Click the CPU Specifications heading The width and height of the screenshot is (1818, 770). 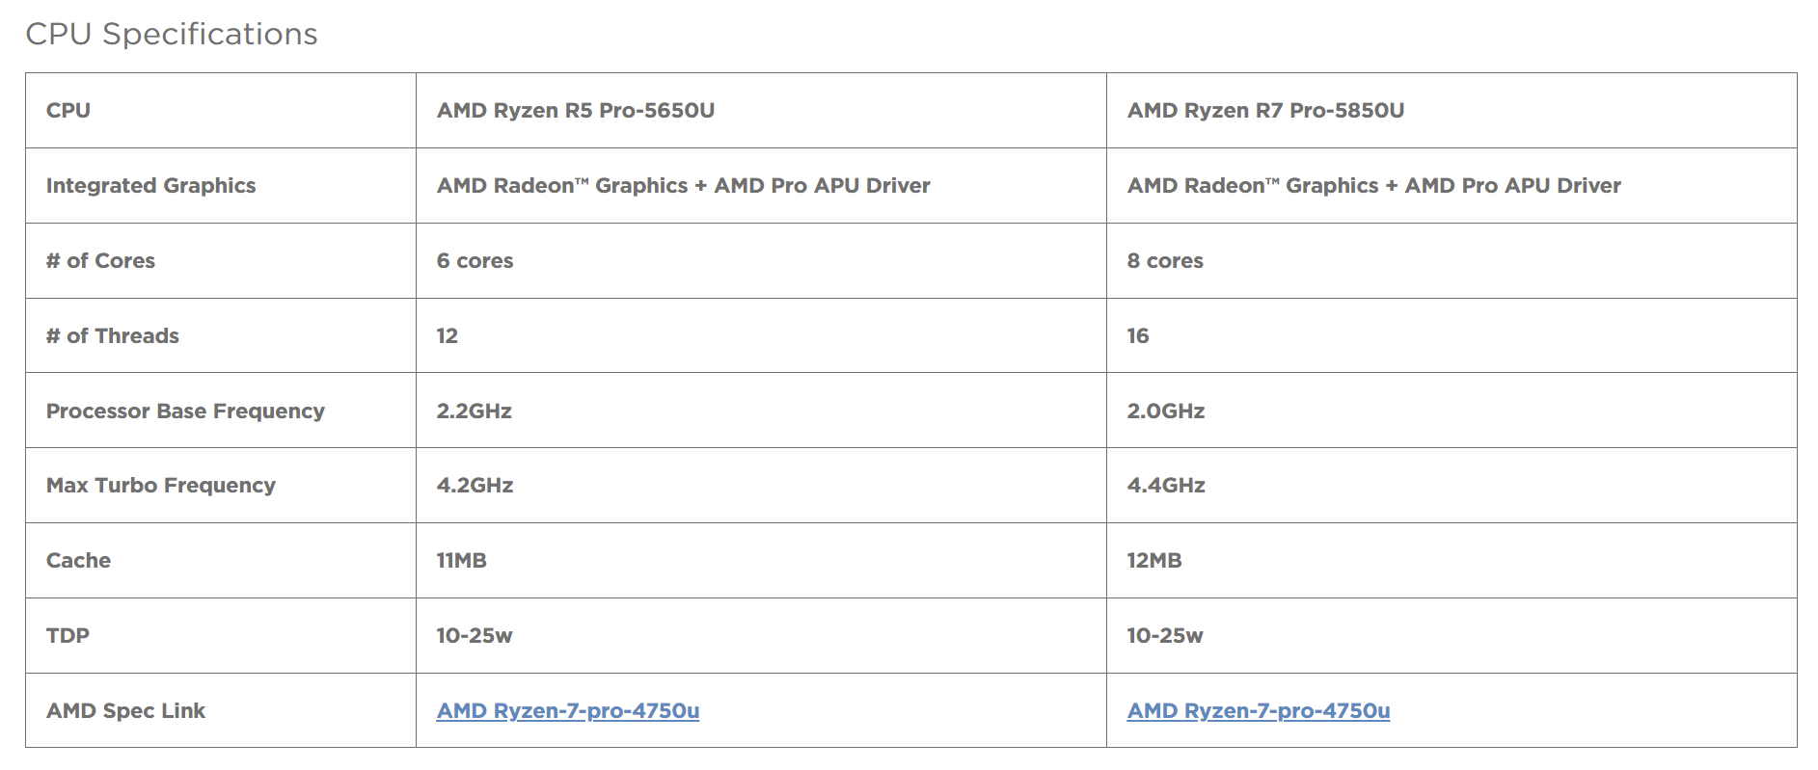tap(172, 34)
